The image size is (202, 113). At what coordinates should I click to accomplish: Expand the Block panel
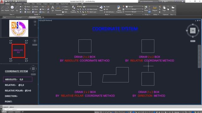click(107, 14)
